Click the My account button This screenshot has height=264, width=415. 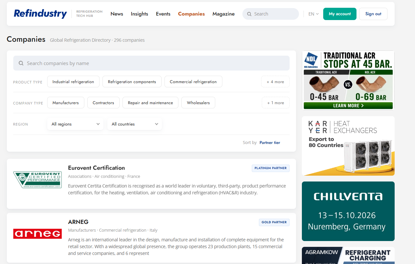point(340,14)
